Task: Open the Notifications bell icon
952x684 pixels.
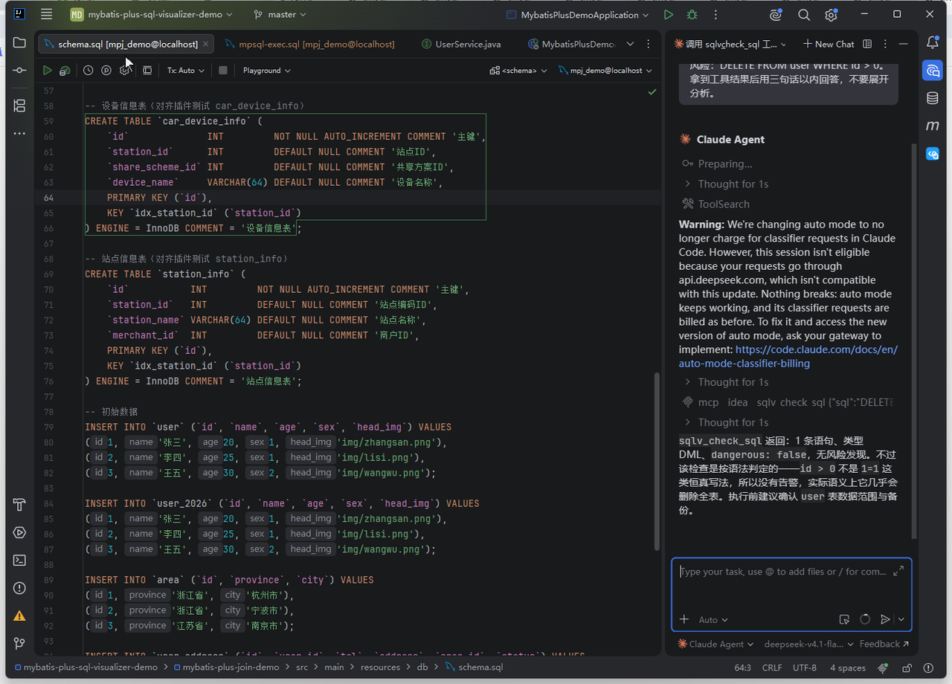Action: pos(933,42)
